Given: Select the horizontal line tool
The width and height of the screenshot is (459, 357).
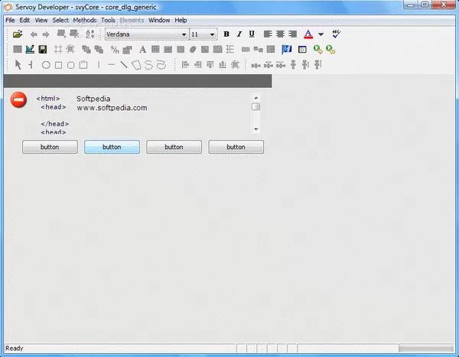Looking at the screenshot, I should pyautogui.click(x=111, y=65).
